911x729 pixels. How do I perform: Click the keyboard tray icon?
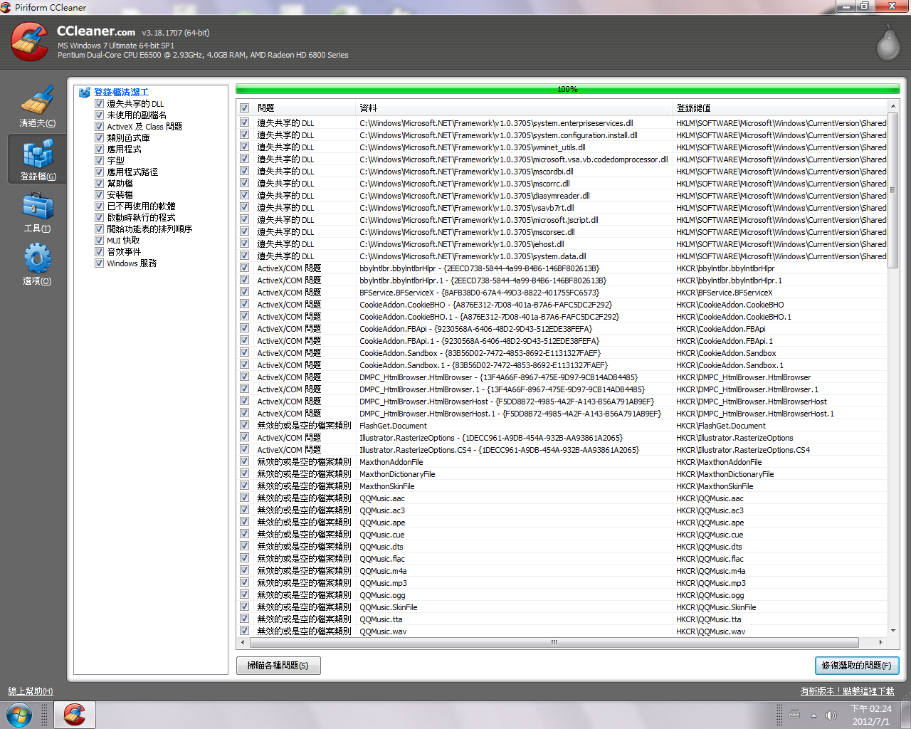[x=794, y=715]
